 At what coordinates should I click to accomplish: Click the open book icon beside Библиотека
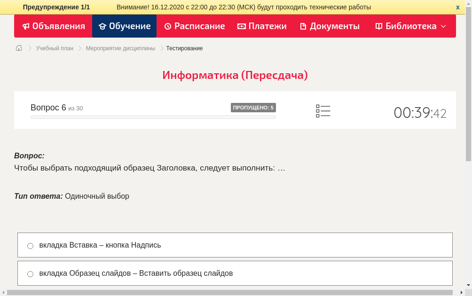pos(379,26)
